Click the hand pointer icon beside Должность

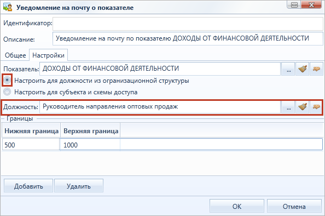pos(316,107)
